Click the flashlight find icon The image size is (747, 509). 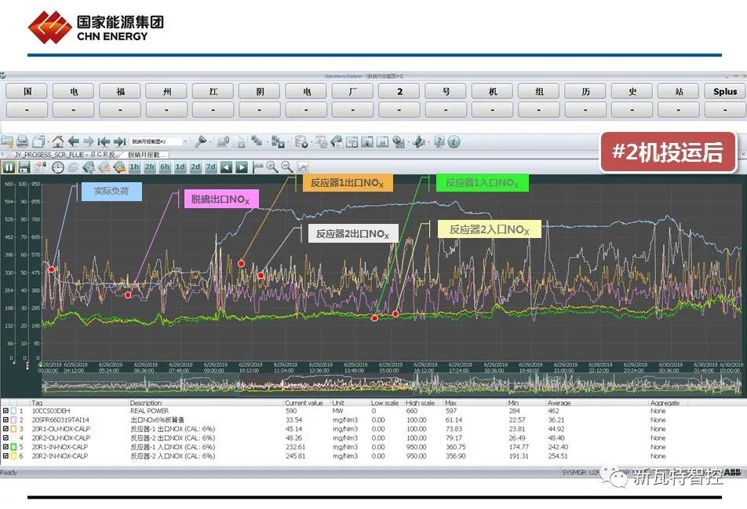click(x=201, y=141)
